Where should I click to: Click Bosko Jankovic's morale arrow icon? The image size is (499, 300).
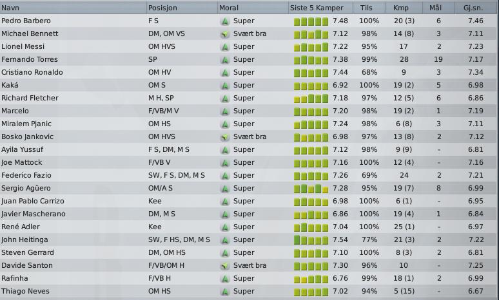point(225,137)
